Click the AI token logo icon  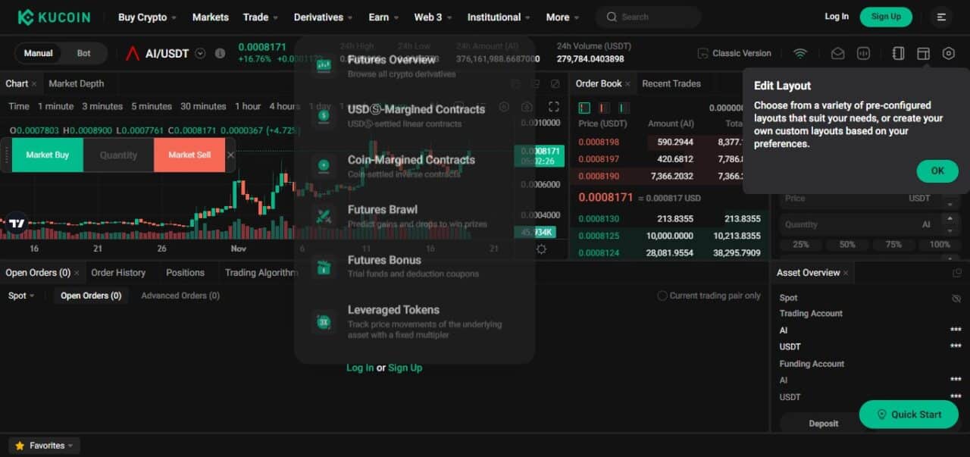[x=133, y=53]
